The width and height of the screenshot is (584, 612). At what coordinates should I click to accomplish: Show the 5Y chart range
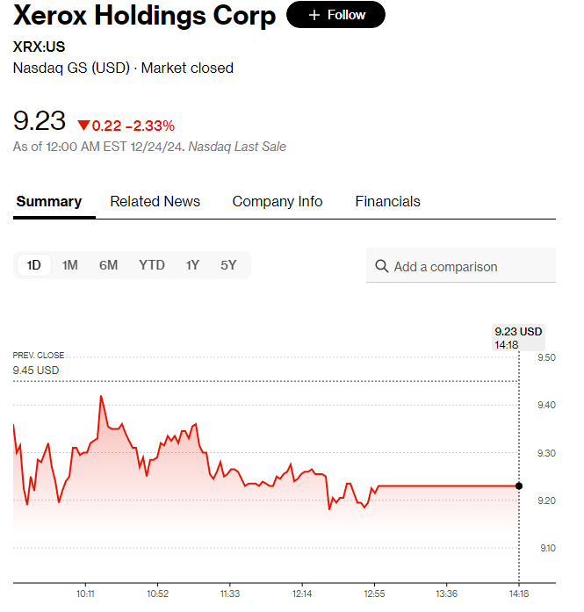(228, 265)
